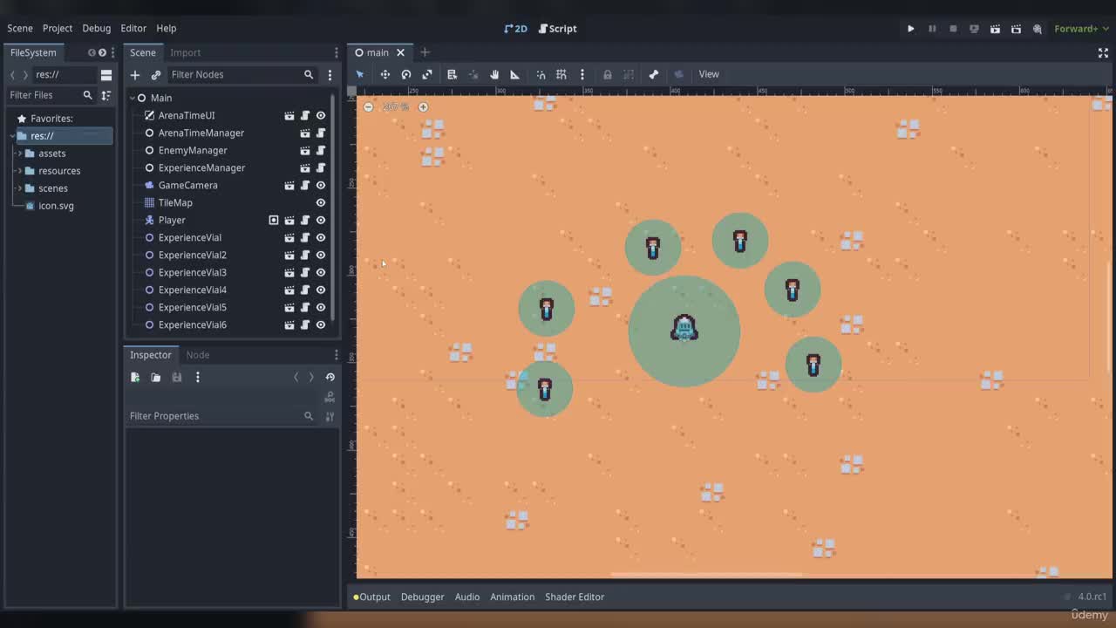Screen dimensions: 1116x628
Task: Stop the running project
Action: click(953, 29)
